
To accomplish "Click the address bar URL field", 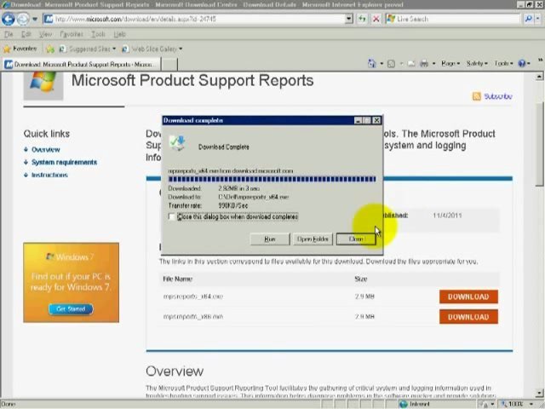I will point(199,19).
